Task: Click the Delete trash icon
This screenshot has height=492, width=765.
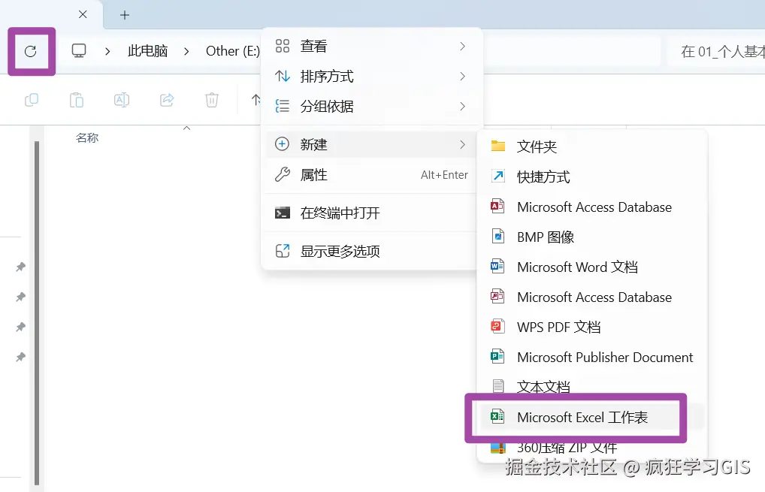Action: tap(212, 100)
